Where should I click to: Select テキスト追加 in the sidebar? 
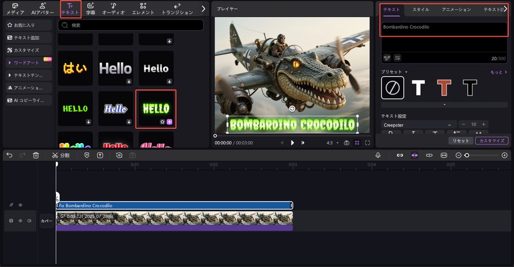coord(28,38)
